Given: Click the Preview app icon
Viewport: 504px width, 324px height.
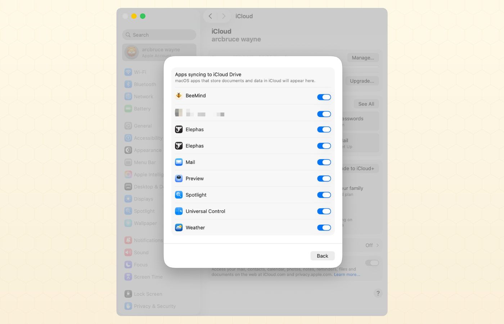Looking at the screenshot, I should click(x=179, y=179).
